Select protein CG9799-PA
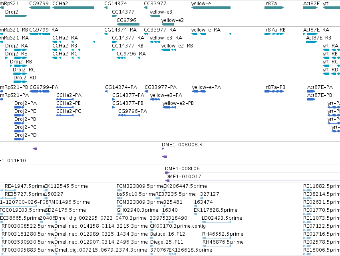 (x=44, y=87)
